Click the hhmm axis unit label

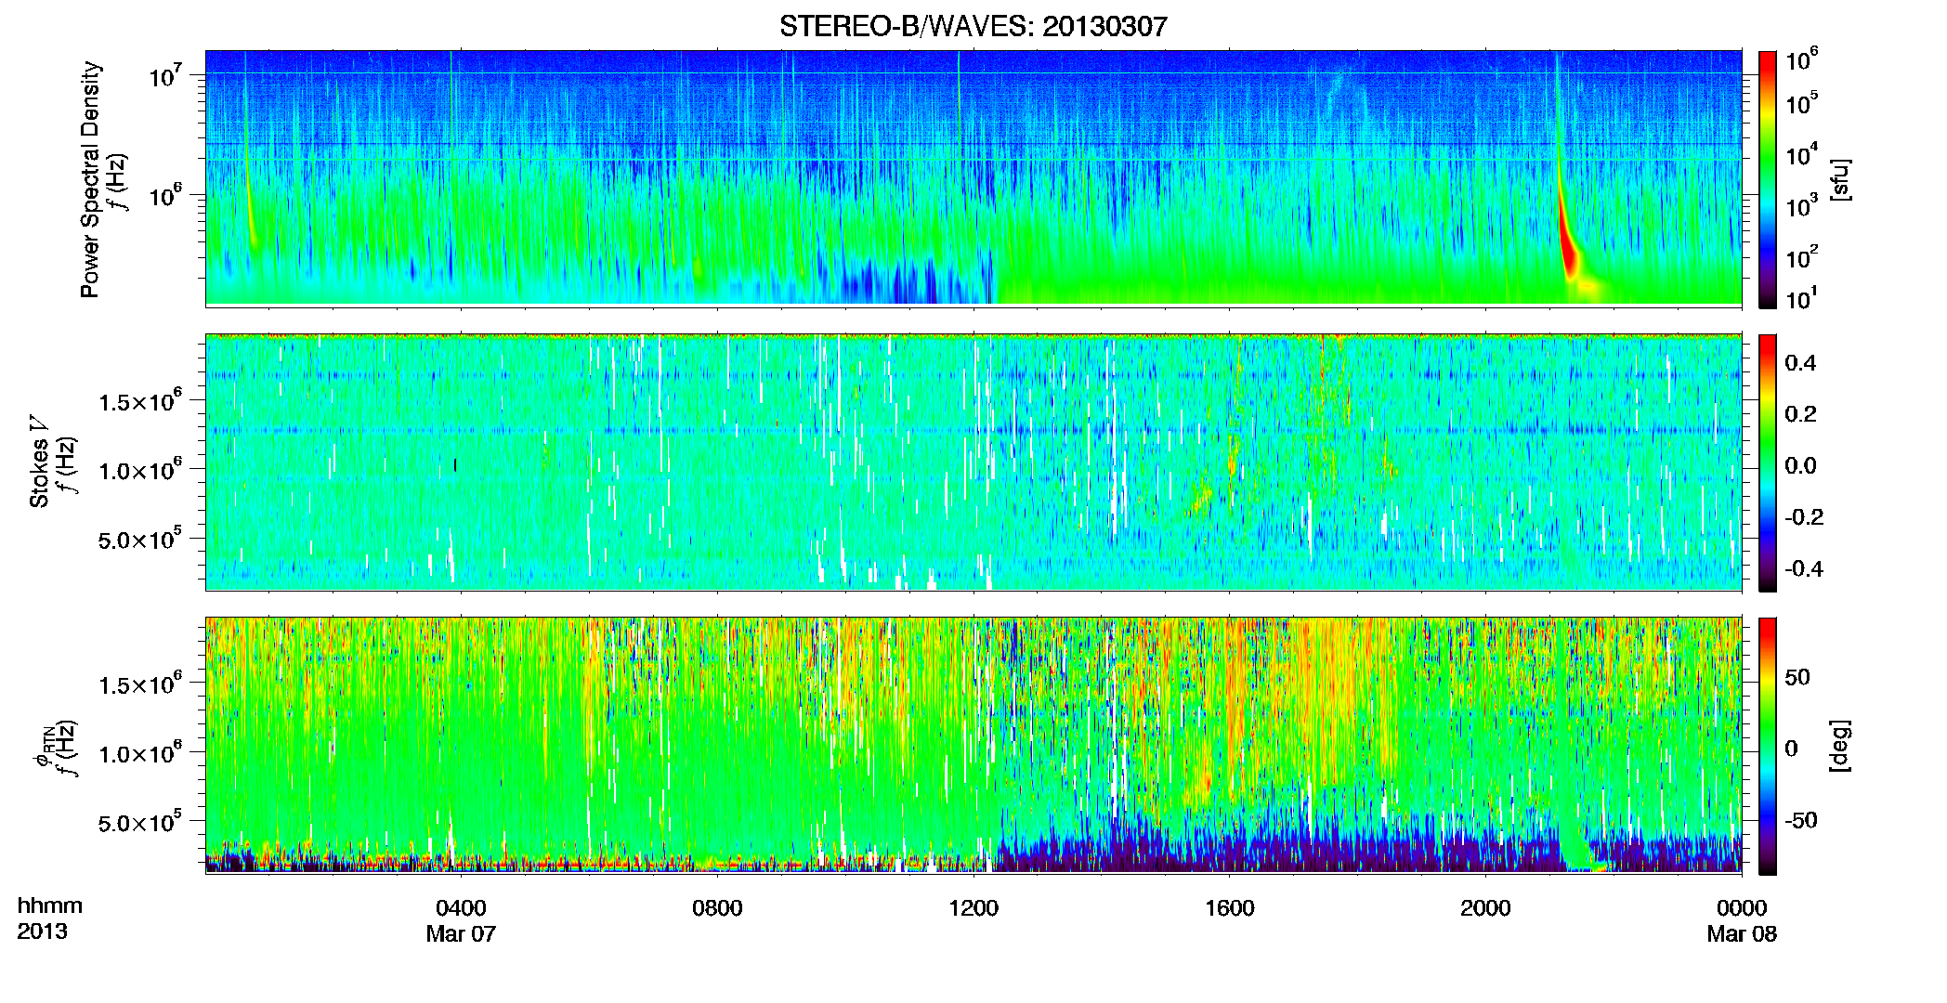point(50,905)
